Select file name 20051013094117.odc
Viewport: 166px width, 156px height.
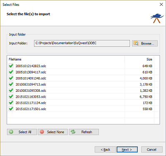coord(31,72)
